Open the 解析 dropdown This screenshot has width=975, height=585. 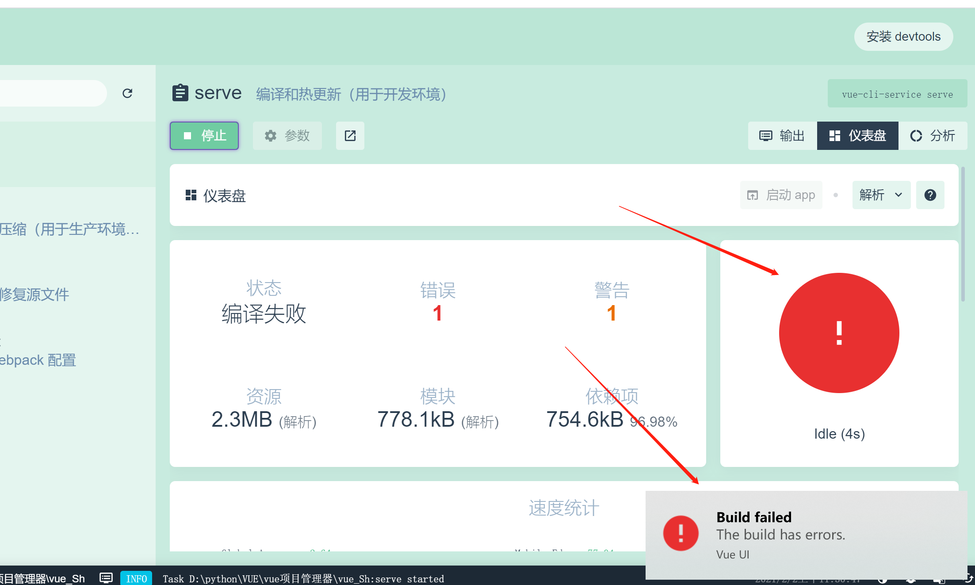click(881, 195)
